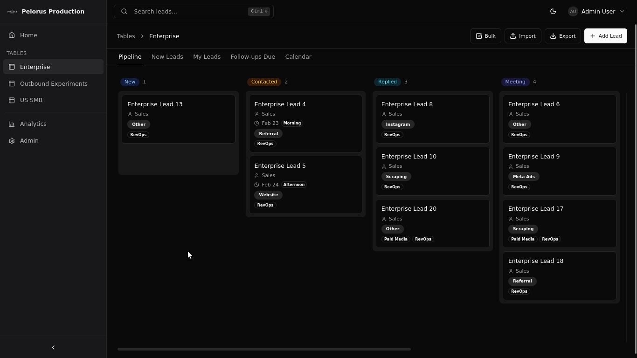This screenshot has height=358, width=637.
Task: Click the Referral tag on Enterprise Lead 18
Action: [522, 281]
